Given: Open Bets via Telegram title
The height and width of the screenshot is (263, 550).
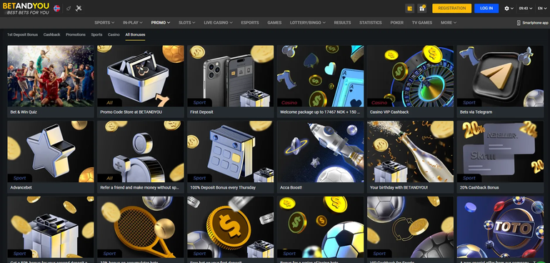Looking at the screenshot, I should (476, 112).
